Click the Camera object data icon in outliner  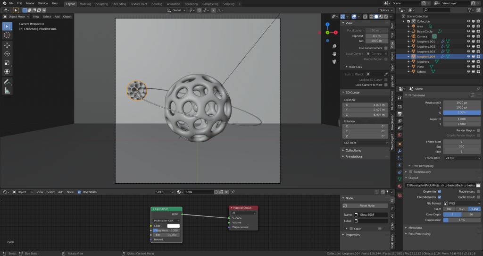(434, 36)
